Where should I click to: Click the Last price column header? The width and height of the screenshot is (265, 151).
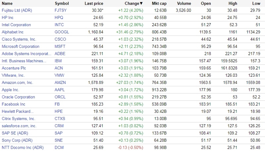pos(94,3)
